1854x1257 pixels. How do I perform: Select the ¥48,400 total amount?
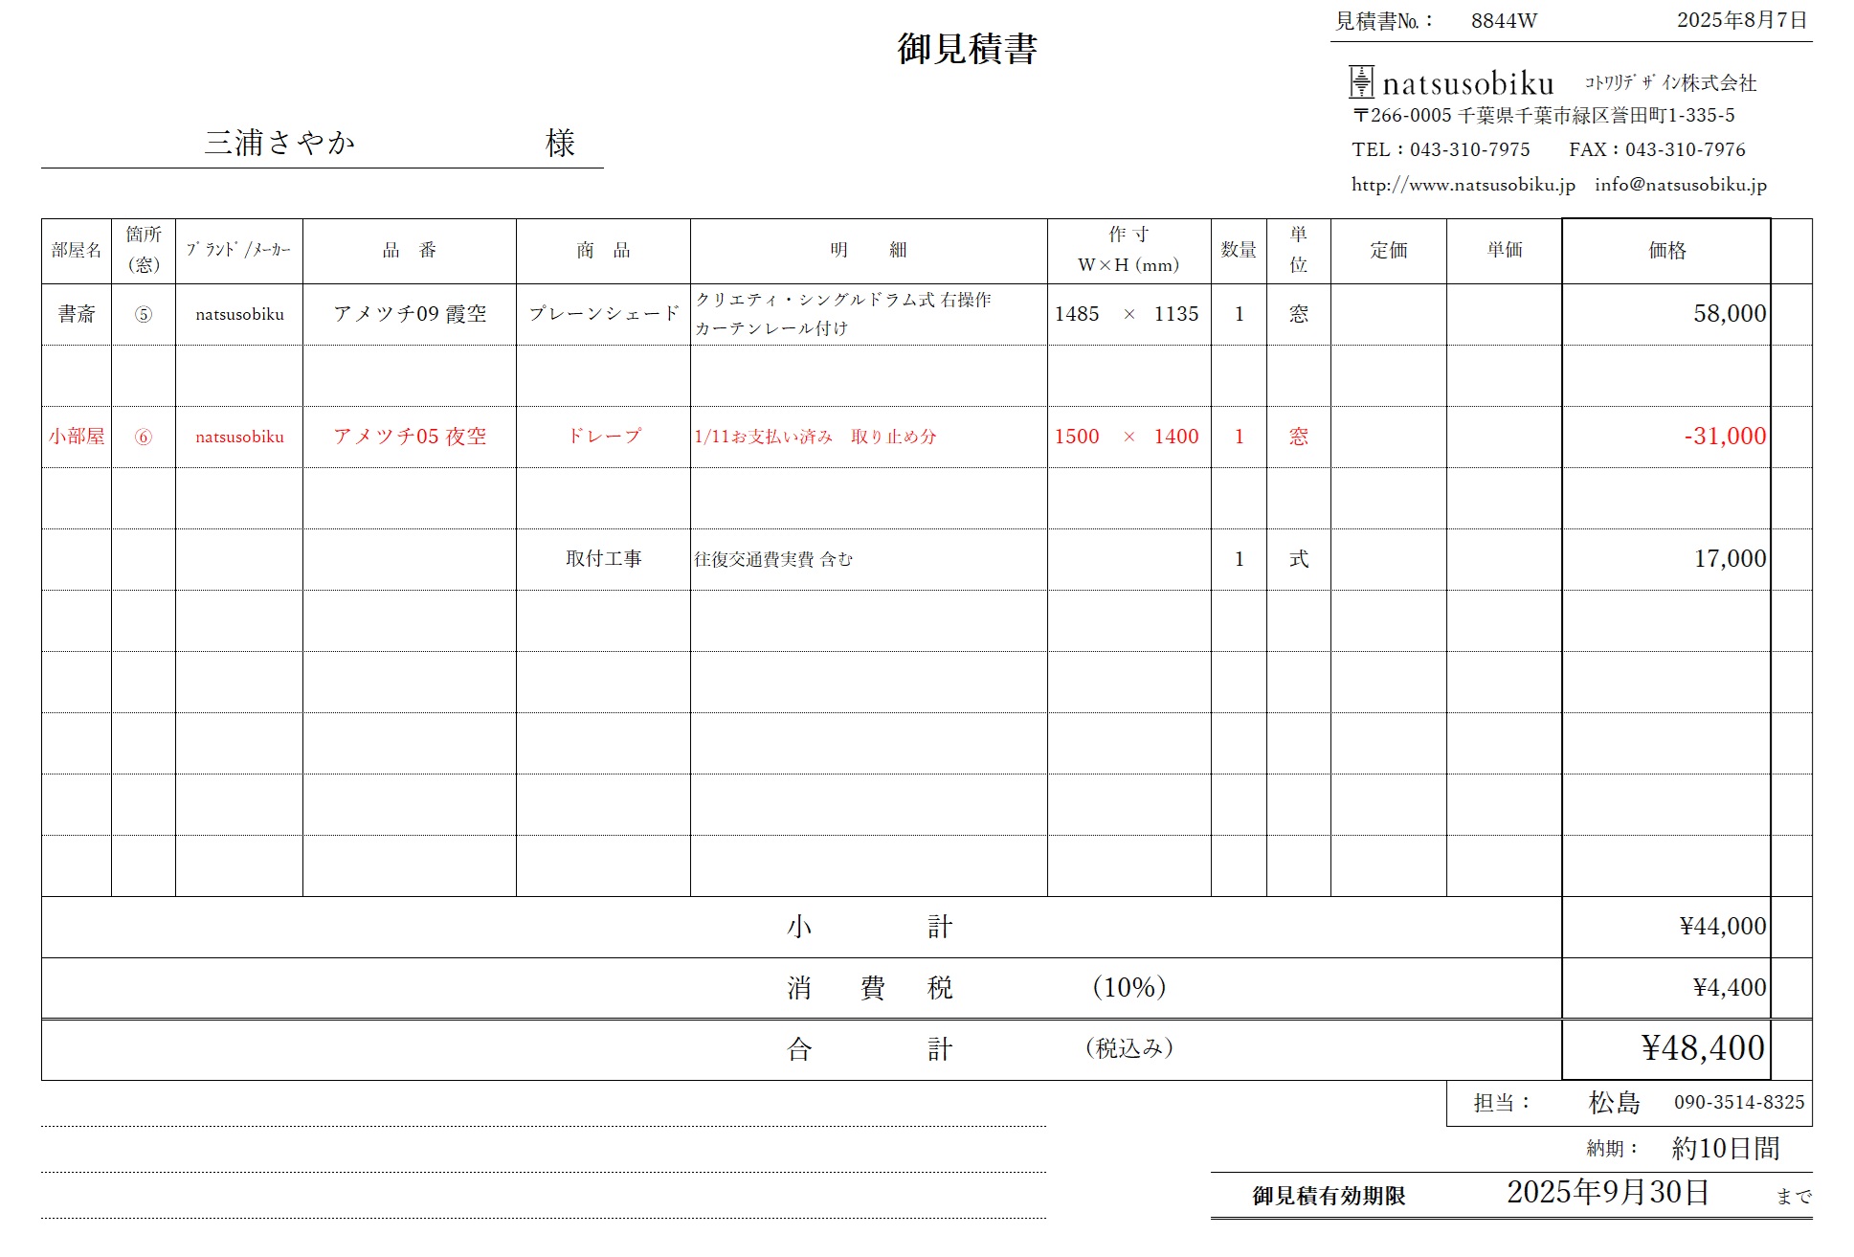pos(1703,1048)
